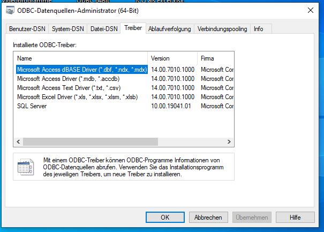Click Firma cell of the Excel Driver row
This screenshot has width=324, height=232.
217,97
